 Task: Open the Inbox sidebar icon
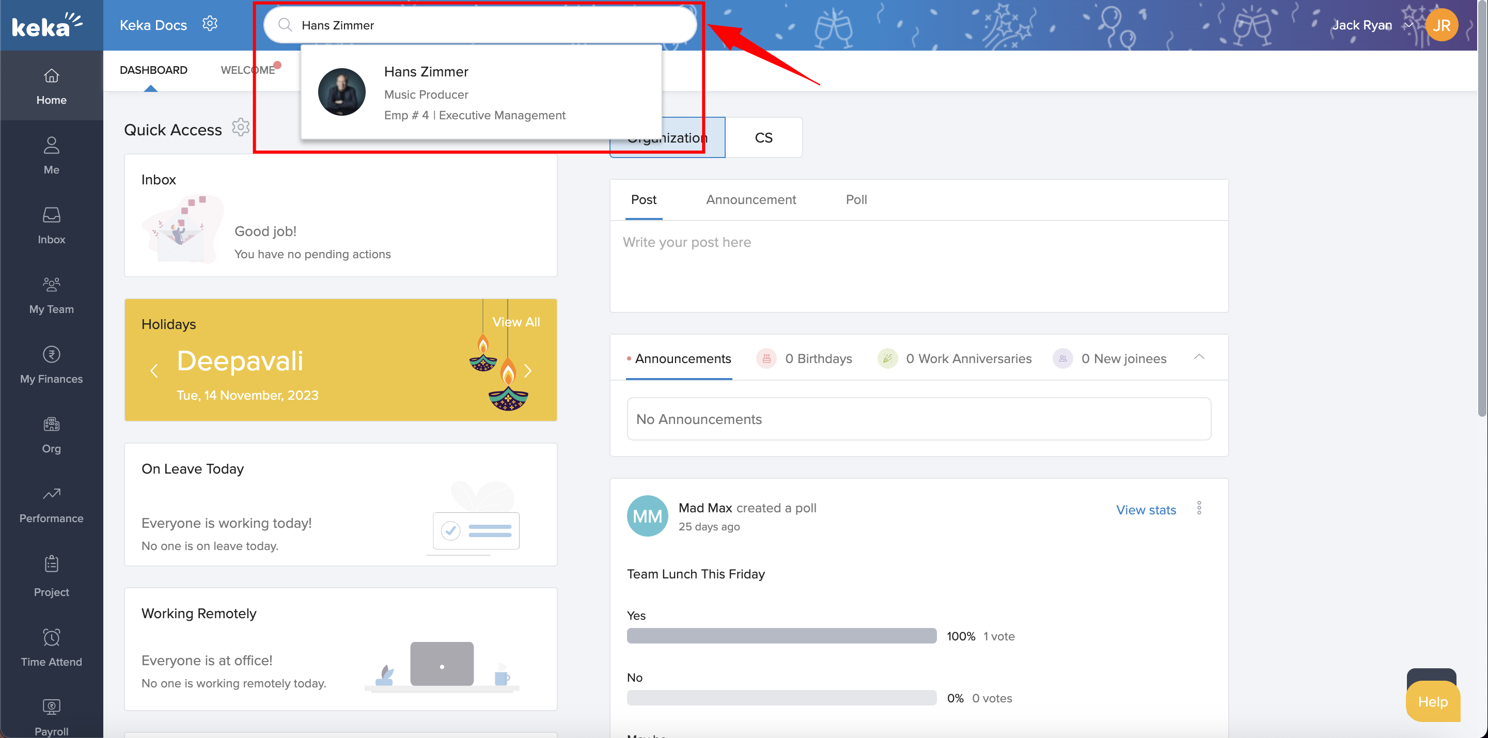[52, 215]
